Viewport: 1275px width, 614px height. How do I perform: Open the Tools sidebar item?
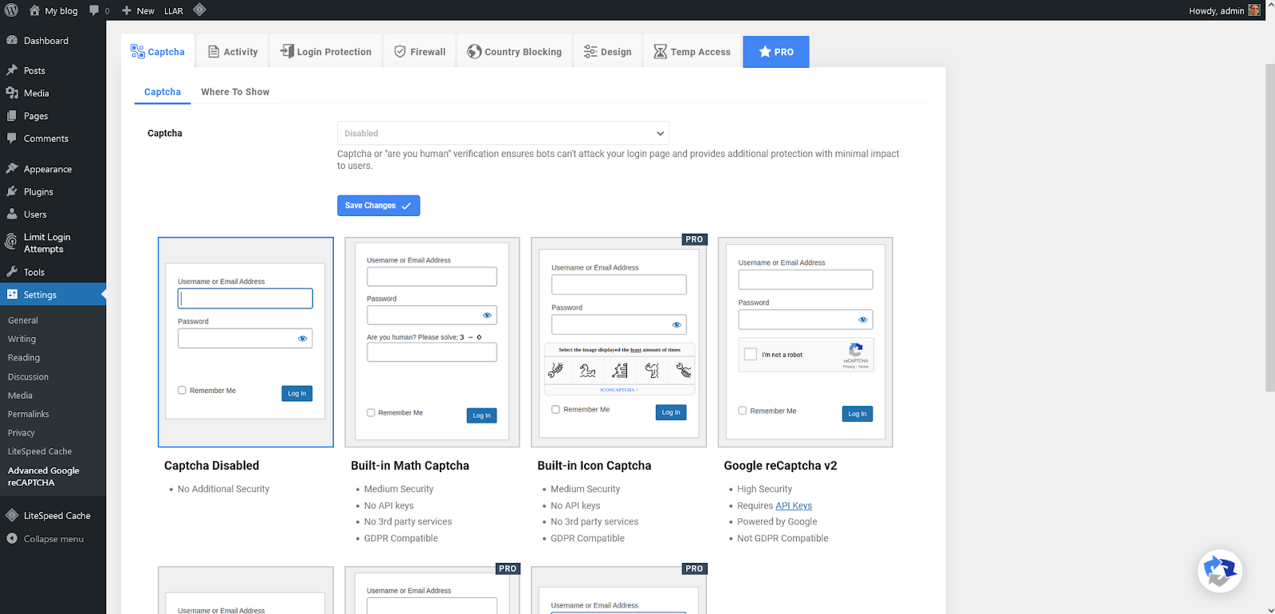[x=53, y=272]
